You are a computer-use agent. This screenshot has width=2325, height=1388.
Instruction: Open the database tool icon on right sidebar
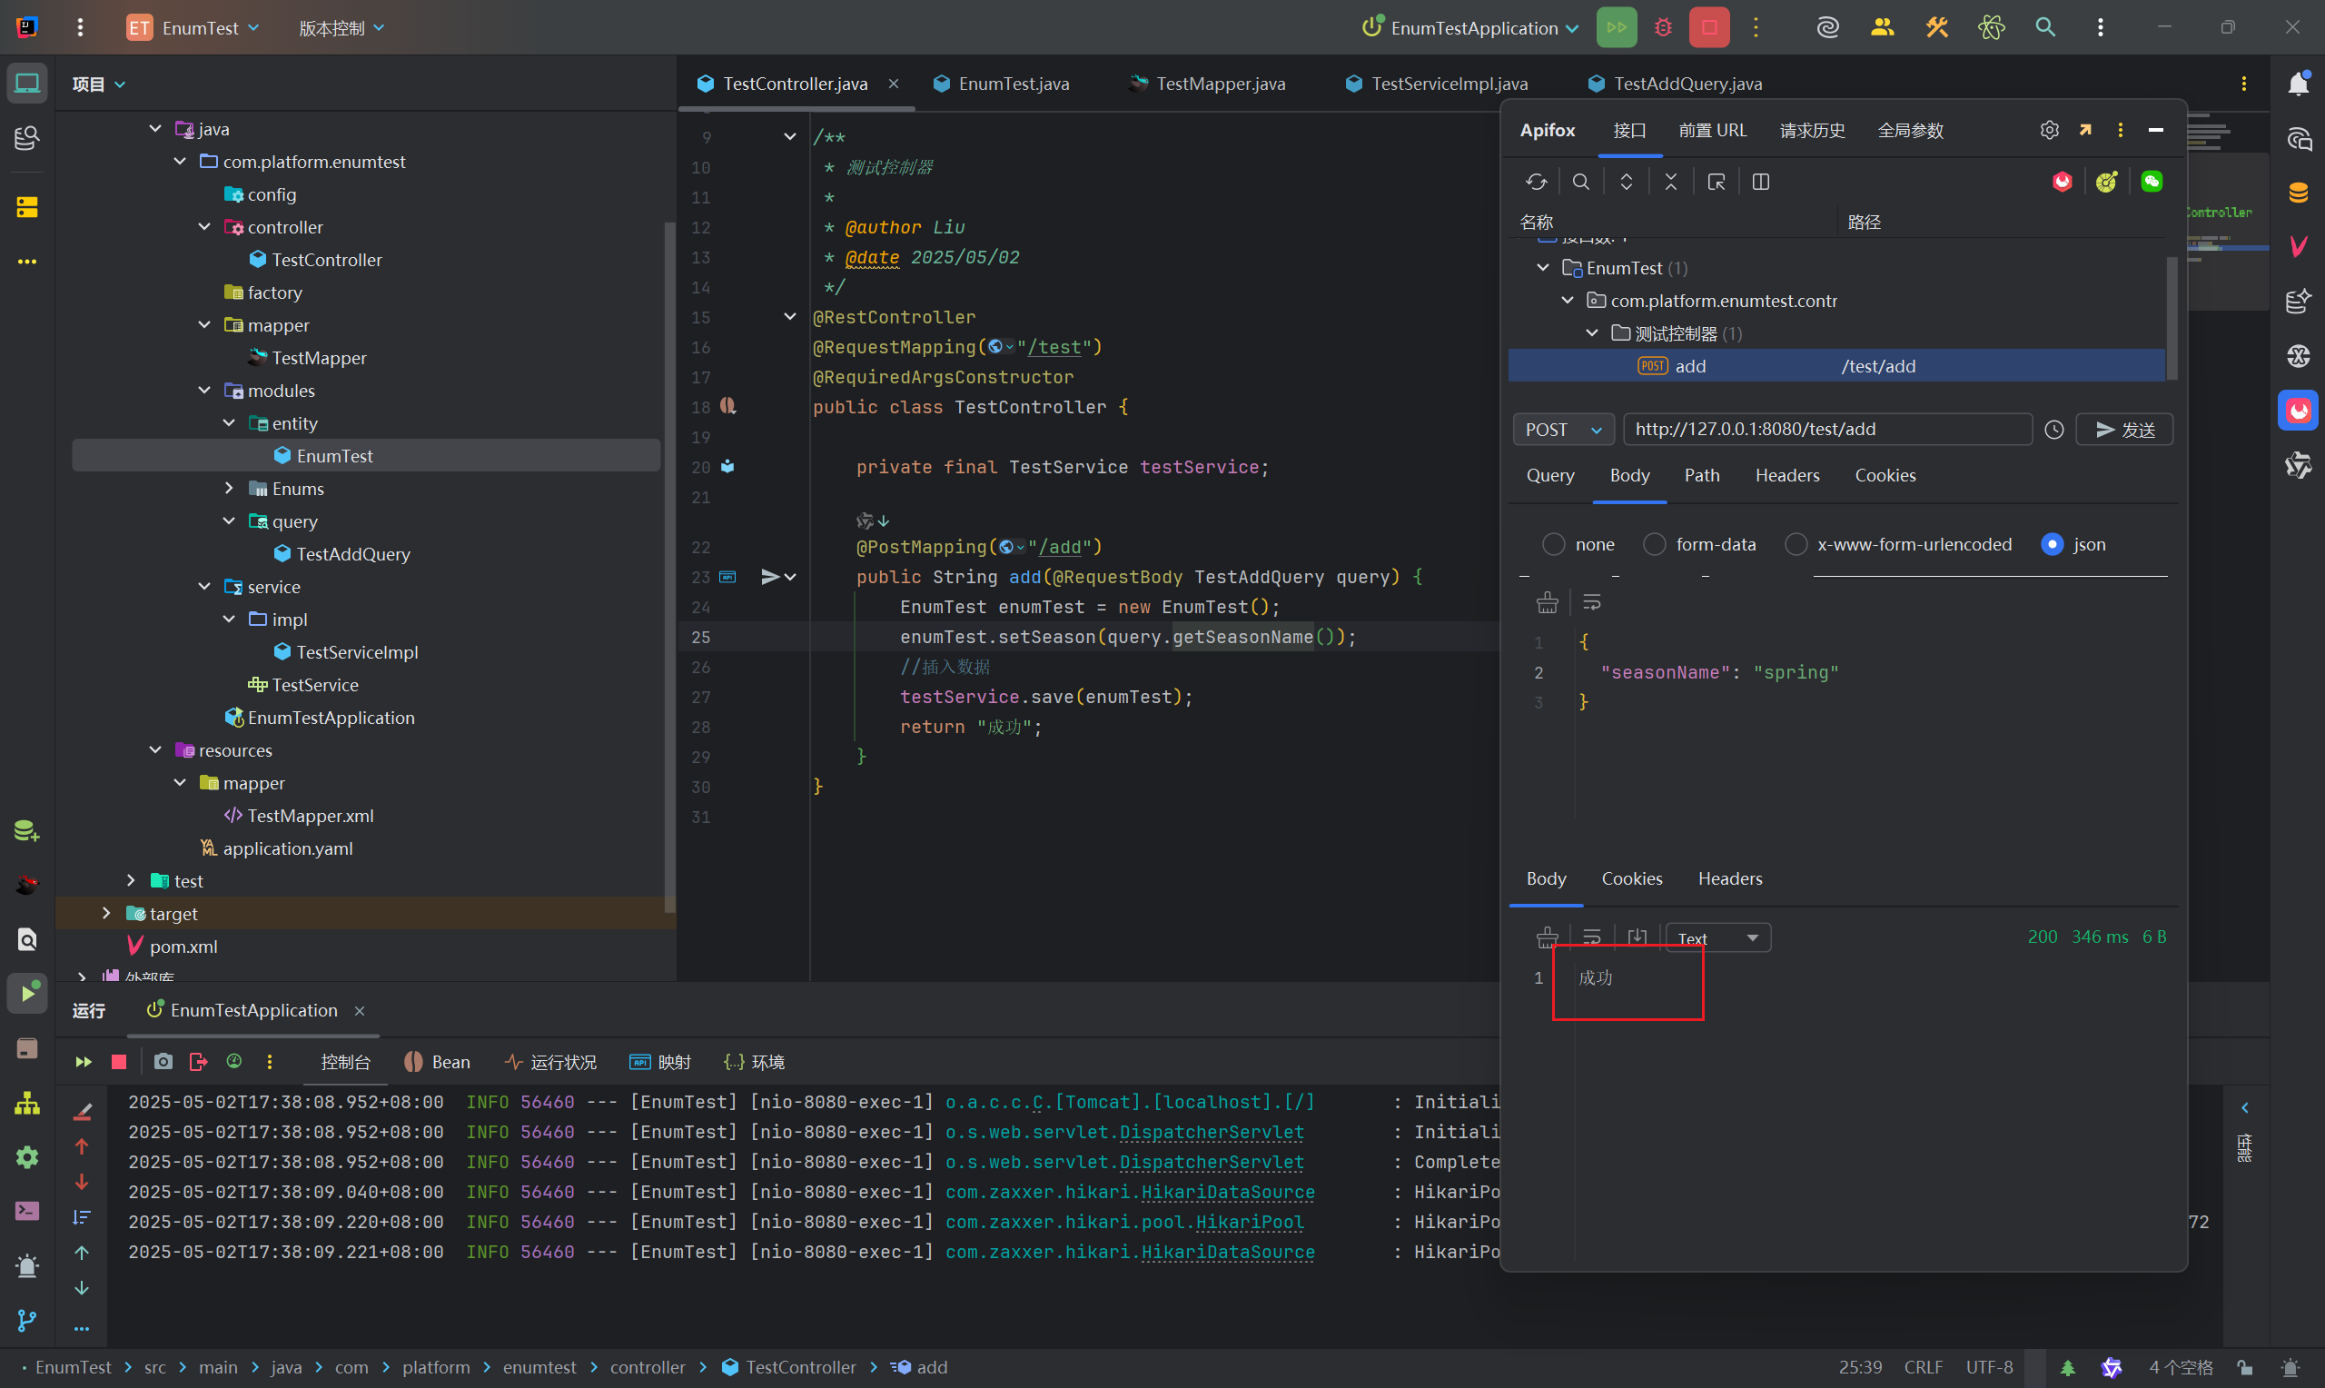pyautogui.click(x=2299, y=193)
